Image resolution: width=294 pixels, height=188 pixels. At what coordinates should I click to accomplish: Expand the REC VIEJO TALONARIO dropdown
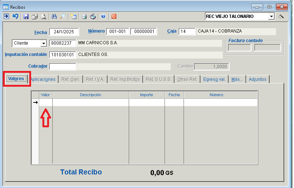click(271, 16)
